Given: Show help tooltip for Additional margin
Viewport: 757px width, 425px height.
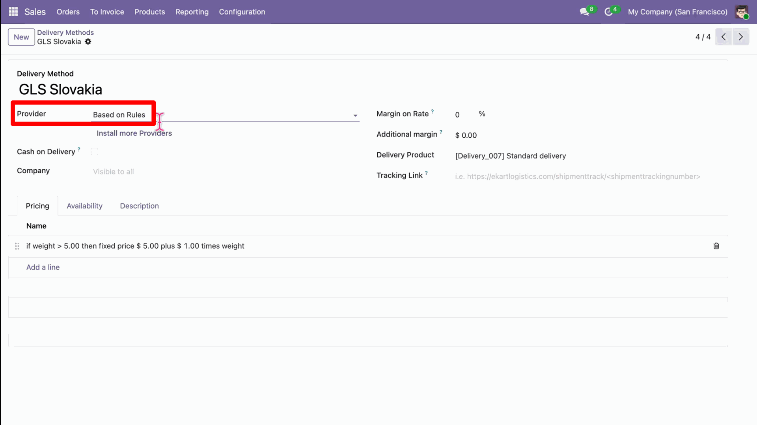Looking at the screenshot, I should click(x=441, y=132).
